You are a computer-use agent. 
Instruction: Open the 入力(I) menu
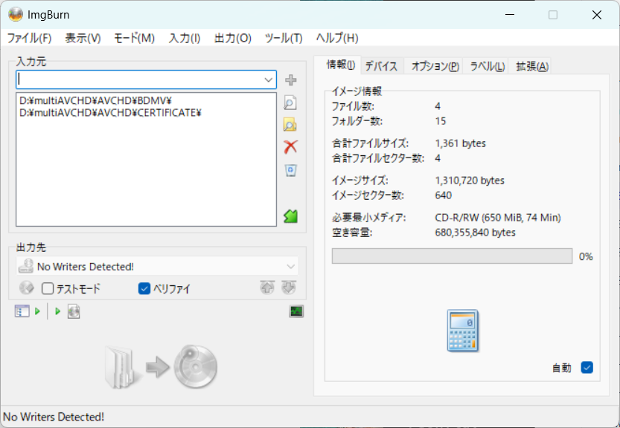click(185, 38)
